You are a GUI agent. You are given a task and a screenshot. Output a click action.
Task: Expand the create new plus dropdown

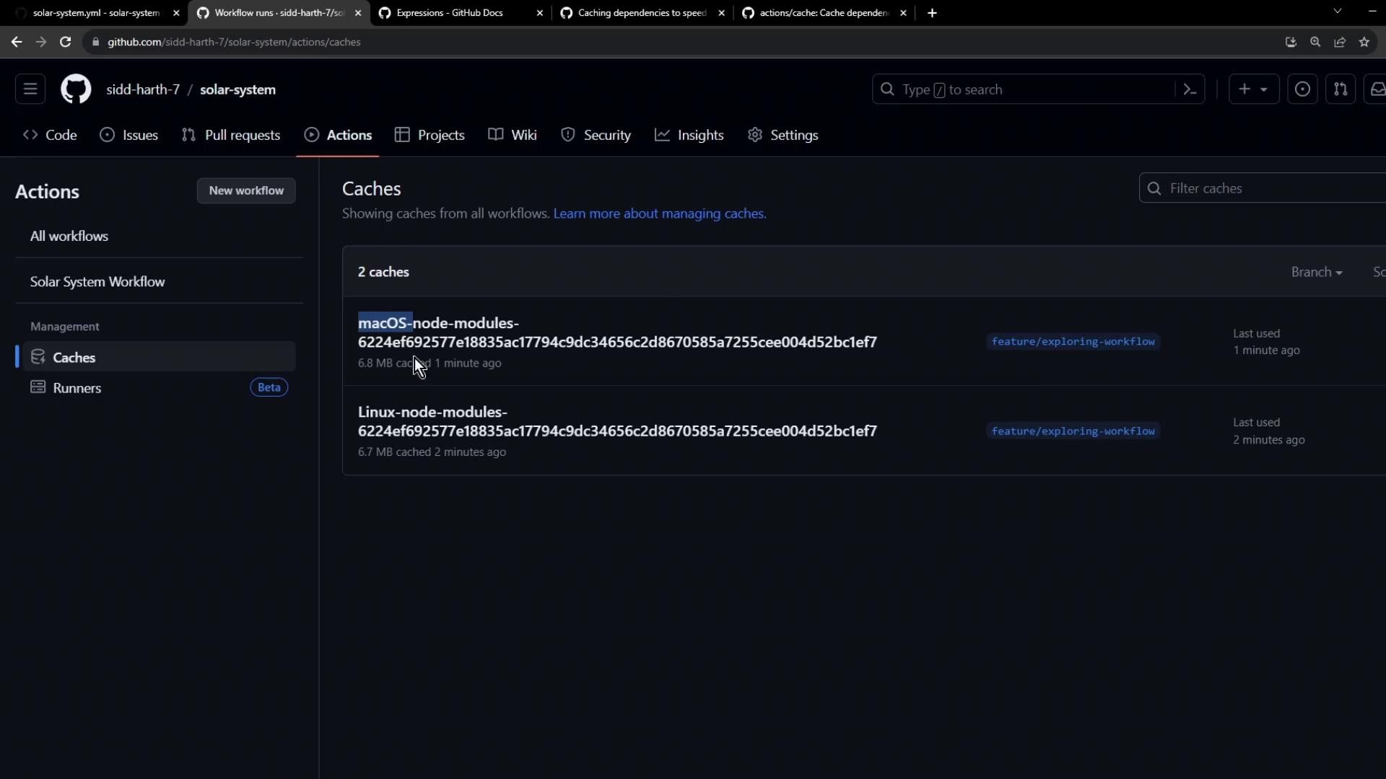pyautogui.click(x=1253, y=89)
